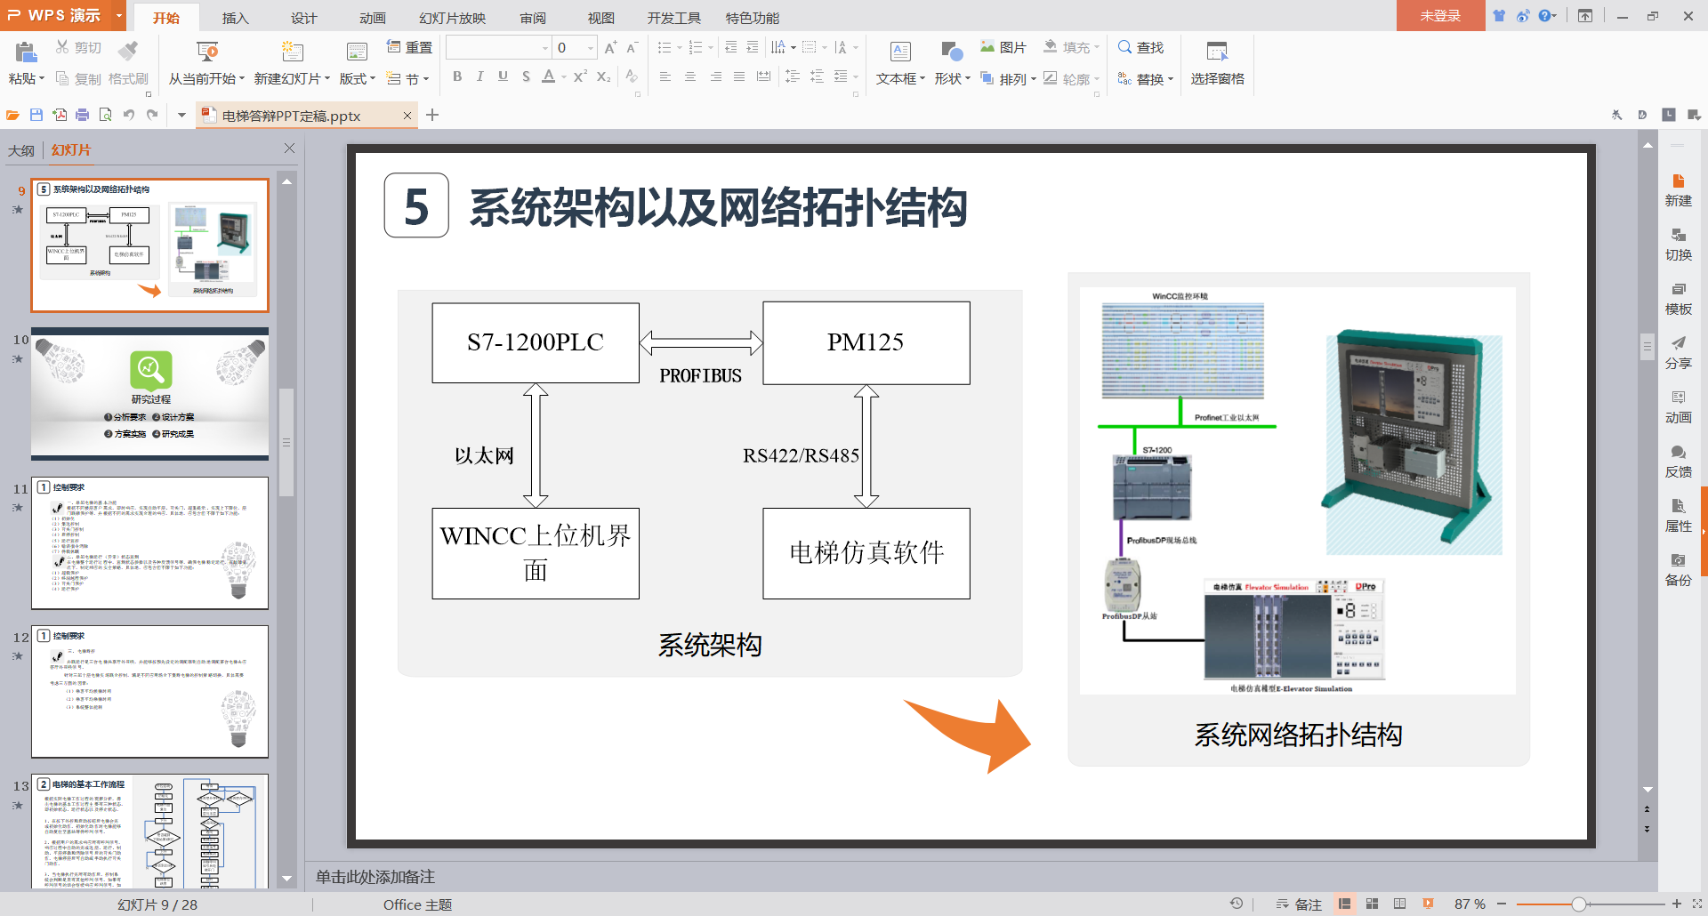The height and width of the screenshot is (916, 1708).
Task: Insert a picture with 图片 icon
Action: pos(987,47)
